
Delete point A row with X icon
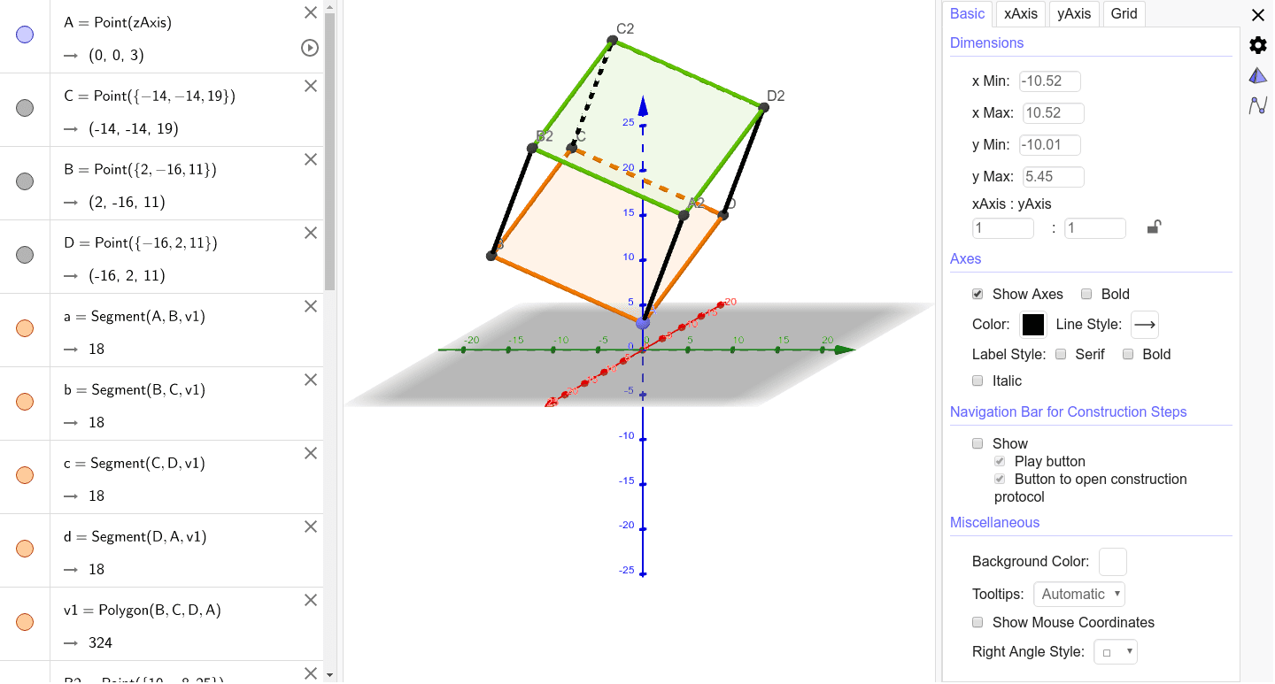310,12
